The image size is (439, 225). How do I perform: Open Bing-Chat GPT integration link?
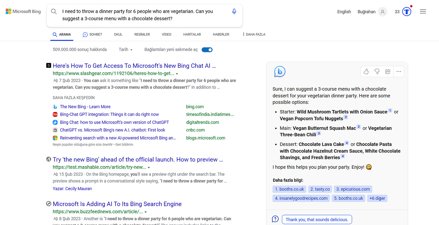[x=109, y=114]
